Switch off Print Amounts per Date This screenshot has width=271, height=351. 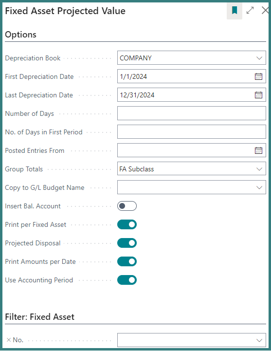(127, 261)
